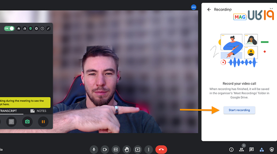The image size is (277, 154).
Task: Click the blue three-dot button above the video
Action: tap(194, 7)
